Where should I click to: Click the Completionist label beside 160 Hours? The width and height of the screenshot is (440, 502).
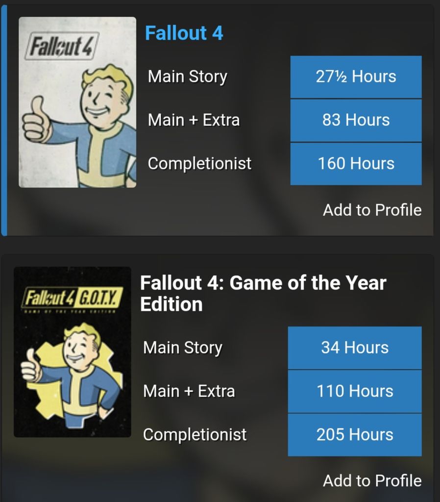[x=199, y=163]
